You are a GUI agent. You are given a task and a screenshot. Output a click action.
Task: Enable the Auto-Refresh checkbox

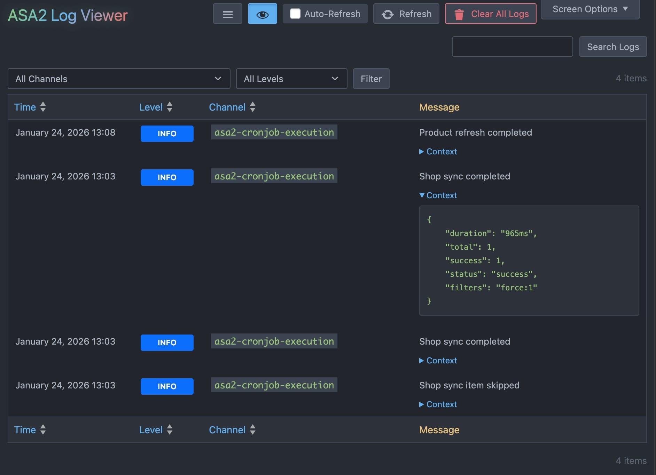[x=295, y=14]
